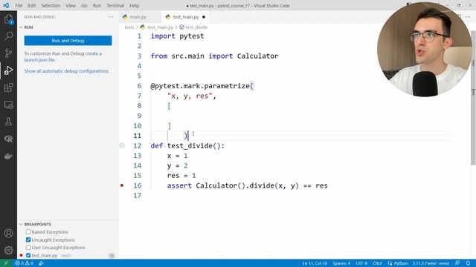Open the Edit menu
The height and width of the screenshot is (267, 476).
pyautogui.click(x=31, y=5)
